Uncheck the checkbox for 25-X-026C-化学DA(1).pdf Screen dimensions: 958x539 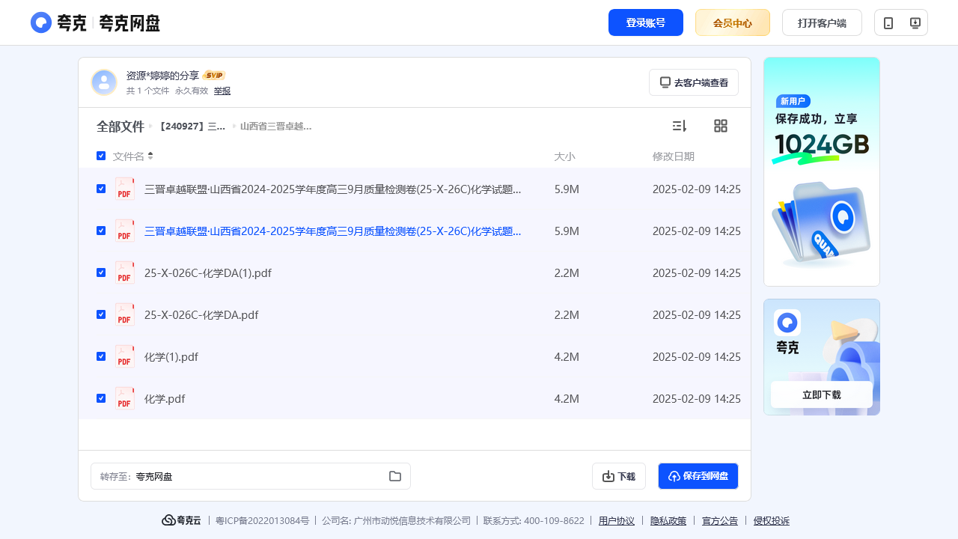101,272
